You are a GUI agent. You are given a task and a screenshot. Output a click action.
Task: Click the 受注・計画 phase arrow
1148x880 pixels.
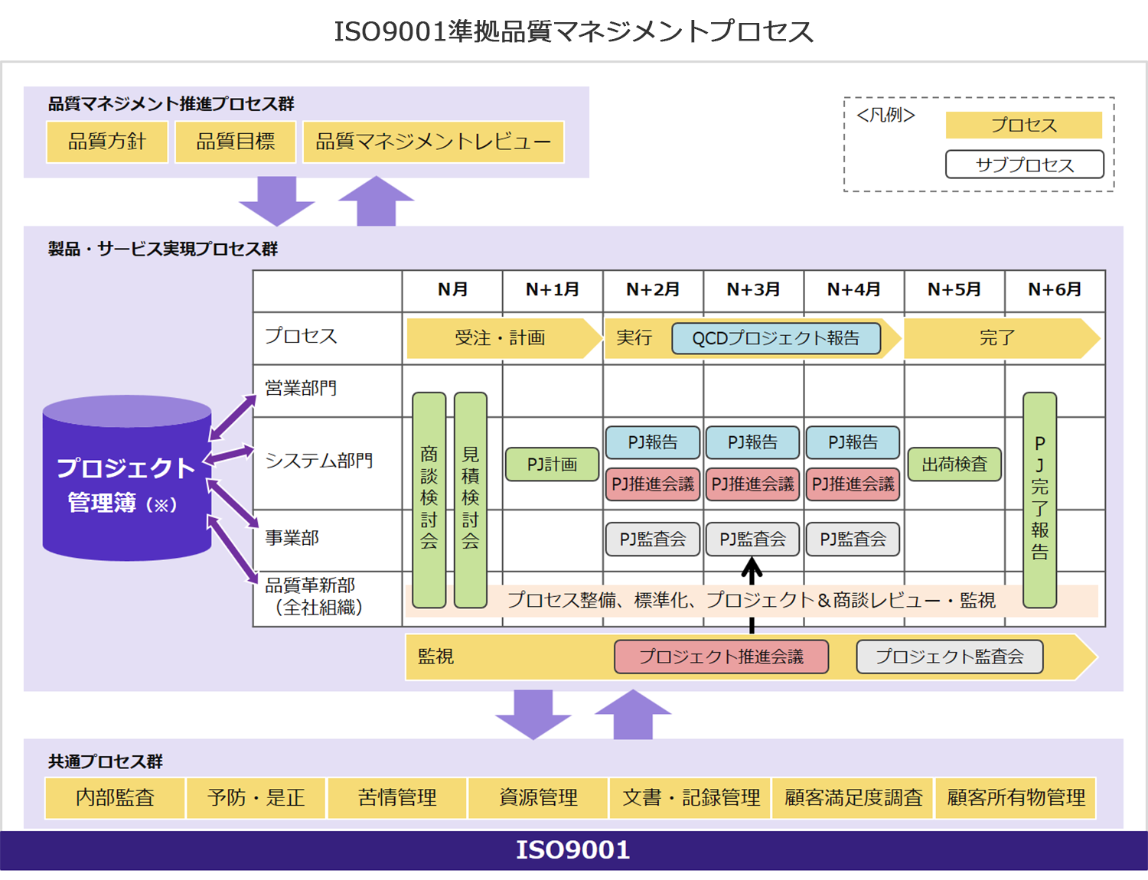(x=504, y=338)
